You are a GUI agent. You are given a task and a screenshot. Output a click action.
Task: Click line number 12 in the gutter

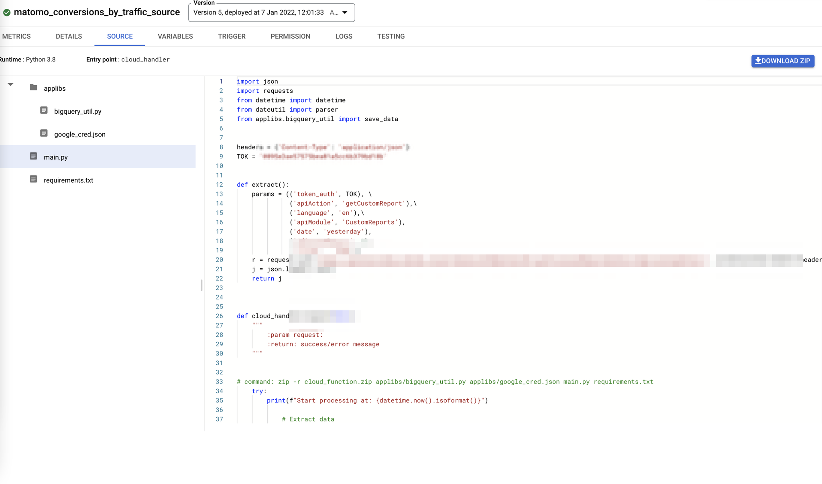click(x=219, y=184)
